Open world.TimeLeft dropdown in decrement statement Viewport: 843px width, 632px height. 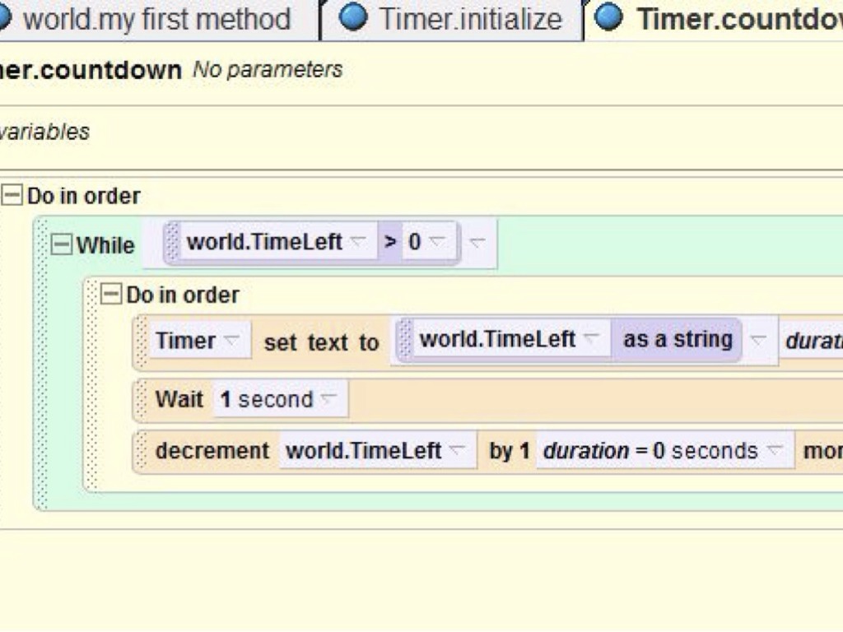(x=457, y=450)
